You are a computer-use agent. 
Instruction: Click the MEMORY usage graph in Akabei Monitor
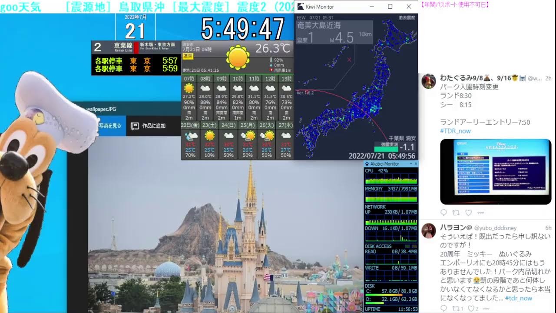coord(391,197)
